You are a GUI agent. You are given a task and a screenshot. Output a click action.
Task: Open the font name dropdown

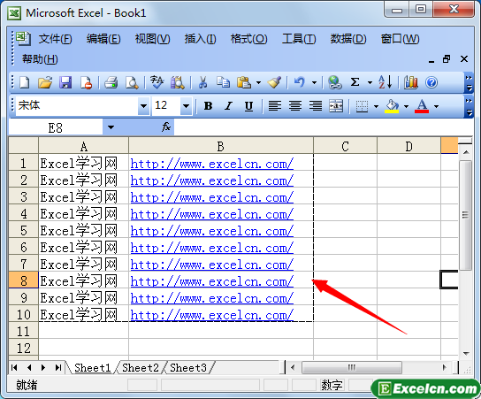[x=143, y=106]
